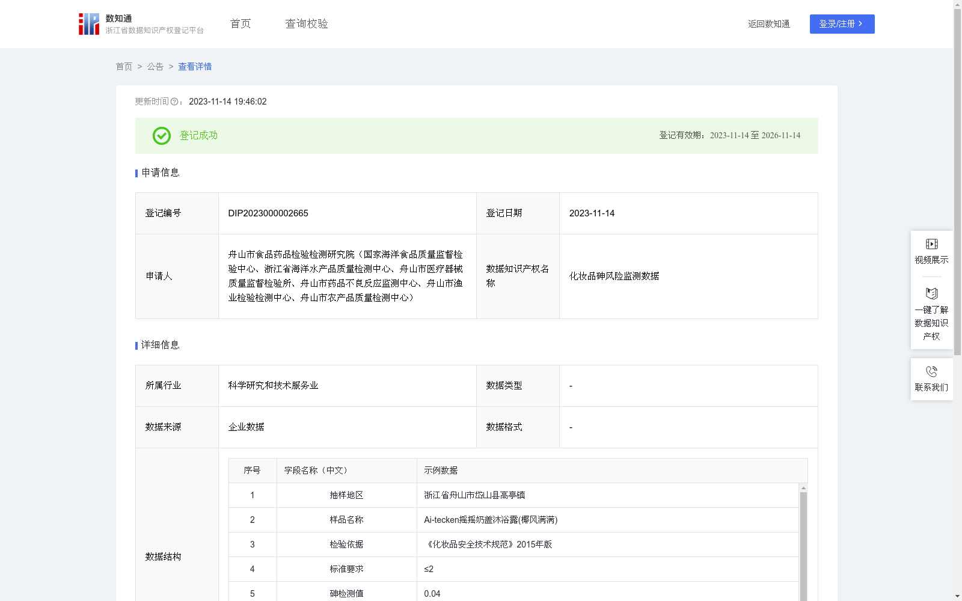Click 公告 in the breadcrumb
Screen dimensions: 962x601
(x=155, y=67)
